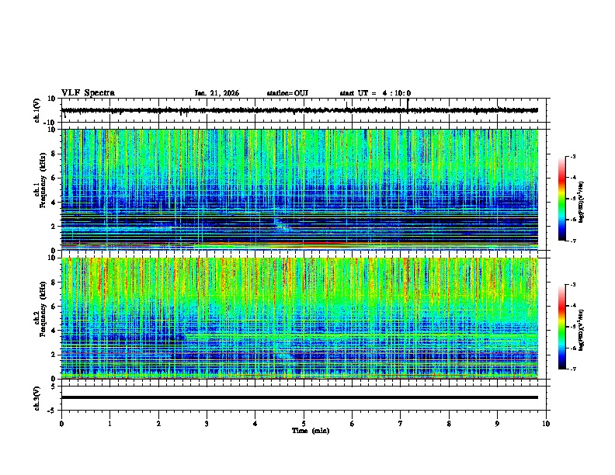Click time axis tick label "7"

pos(401,424)
